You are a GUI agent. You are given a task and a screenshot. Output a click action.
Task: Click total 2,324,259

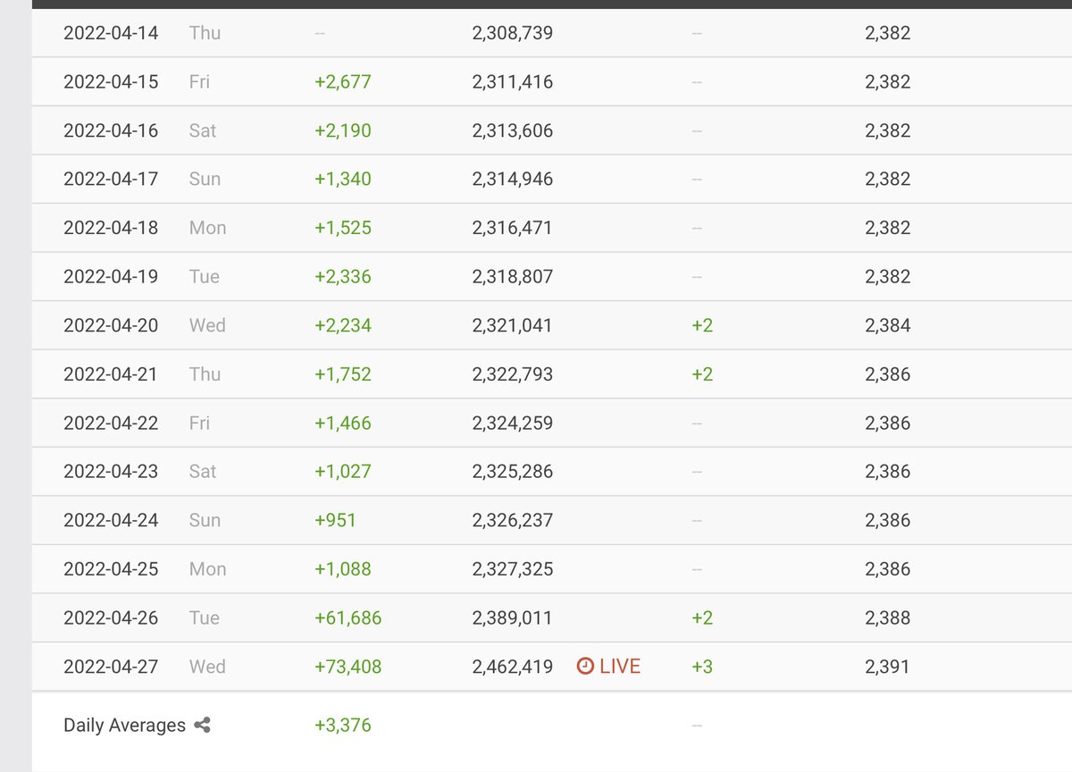coord(513,423)
